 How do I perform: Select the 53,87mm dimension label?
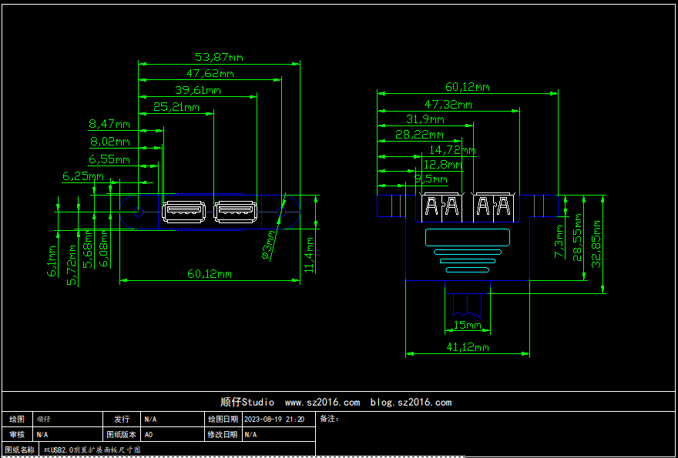(219, 57)
